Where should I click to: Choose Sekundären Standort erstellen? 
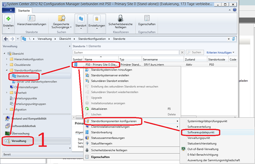(132, 81)
